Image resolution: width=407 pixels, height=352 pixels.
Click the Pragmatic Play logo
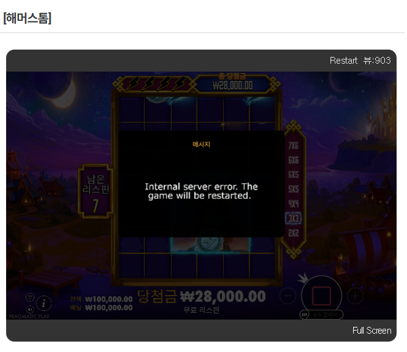click(x=29, y=316)
